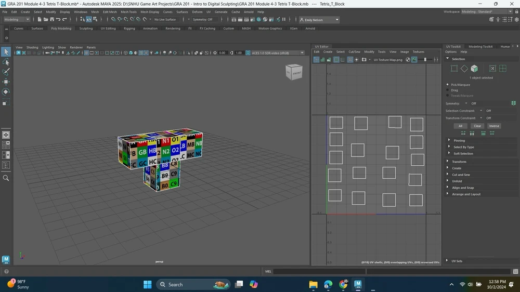The width and height of the screenshot is (520, 292).
Task: Click the MEL command line input field
Action: coord(319,271)
